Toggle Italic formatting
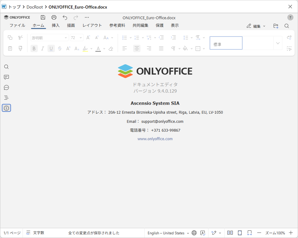Image resolution: width=298 pixels, height=238 pixels. [x=43, y=49]
